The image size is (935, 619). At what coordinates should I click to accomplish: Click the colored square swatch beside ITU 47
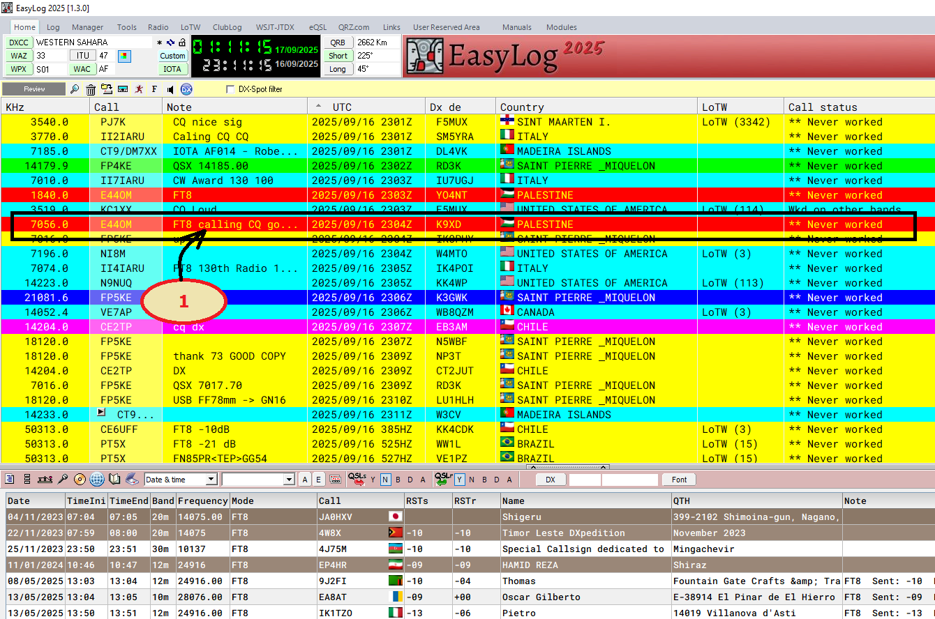coord(124,56)
